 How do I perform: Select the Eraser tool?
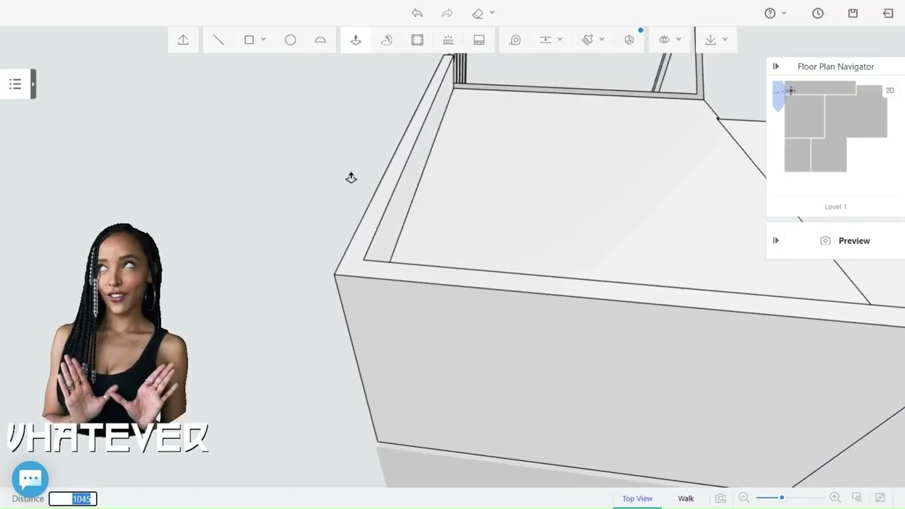[x=478, y=13]
